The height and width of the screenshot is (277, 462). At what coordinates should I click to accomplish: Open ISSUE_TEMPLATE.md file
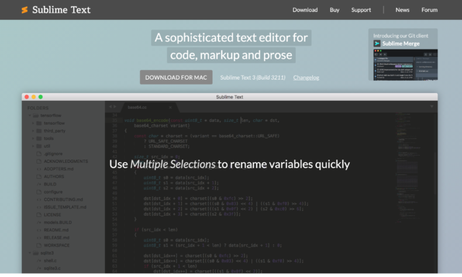(65, 207)
